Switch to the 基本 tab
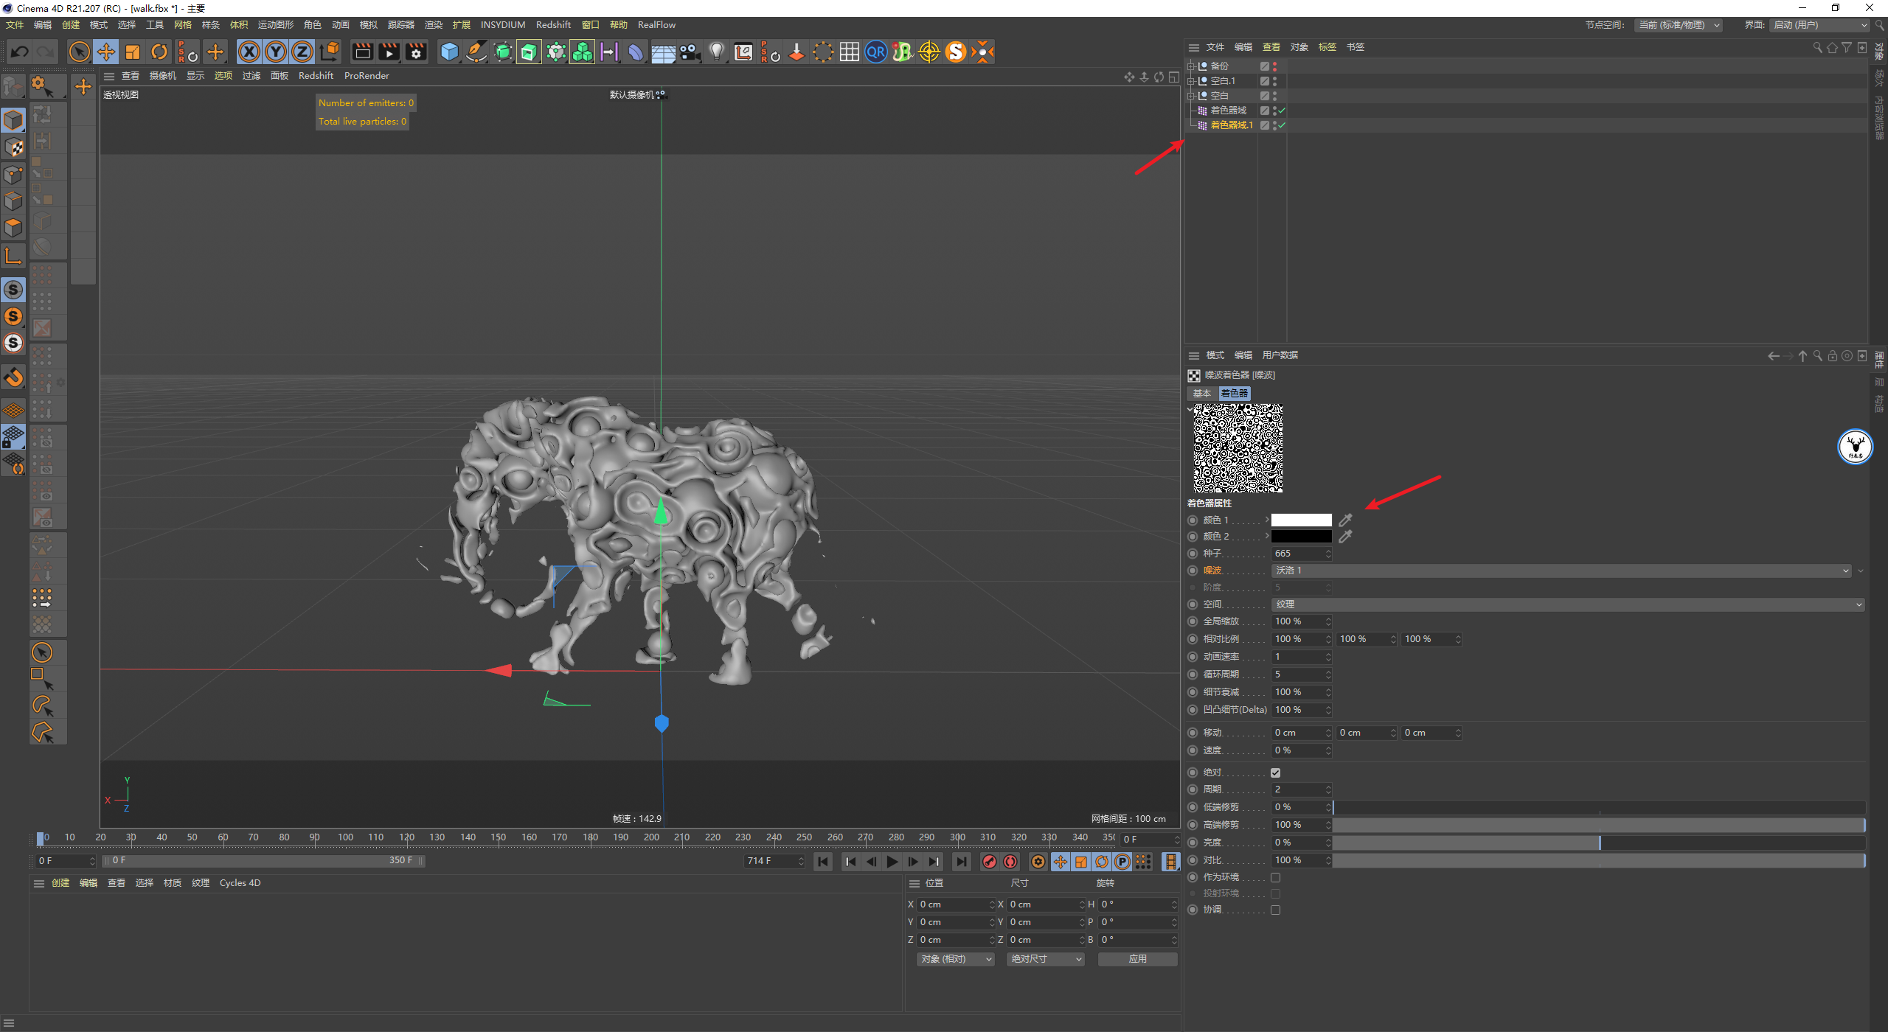This screenshot has width=1888, height=1032. [x=1202, y=394]
